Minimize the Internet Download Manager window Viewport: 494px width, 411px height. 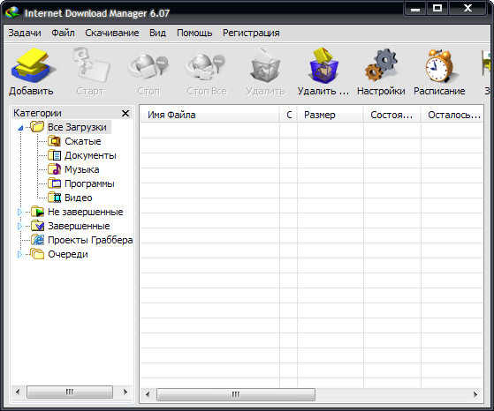(x=415, y=8)
